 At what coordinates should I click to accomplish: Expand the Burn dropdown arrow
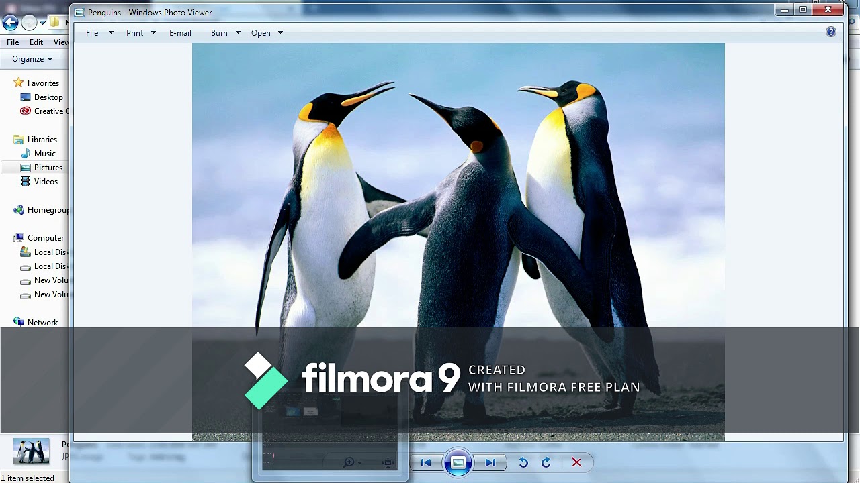[238, 33]
